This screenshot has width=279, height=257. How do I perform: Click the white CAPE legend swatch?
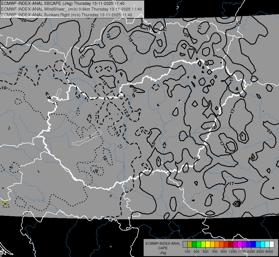[272, 244]
